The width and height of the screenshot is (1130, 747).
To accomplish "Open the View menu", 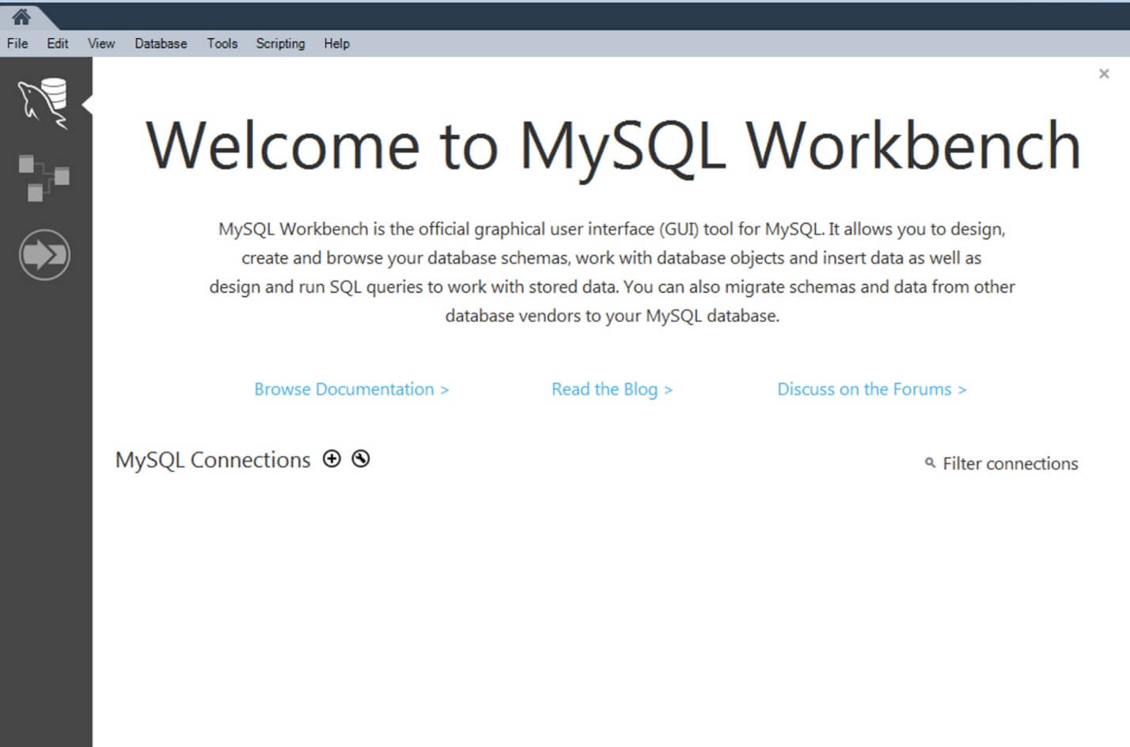I will [x=101, y=44].
